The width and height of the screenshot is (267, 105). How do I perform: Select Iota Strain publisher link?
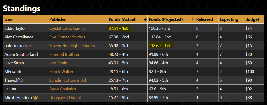point(58,63)
